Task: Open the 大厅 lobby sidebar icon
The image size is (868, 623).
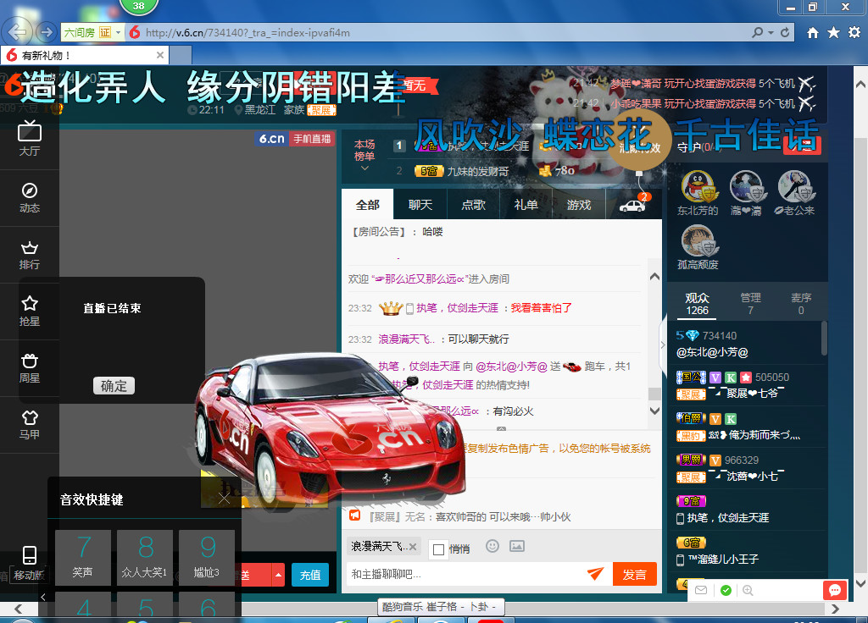Action: pyautogui.click(x=30, y=139)
